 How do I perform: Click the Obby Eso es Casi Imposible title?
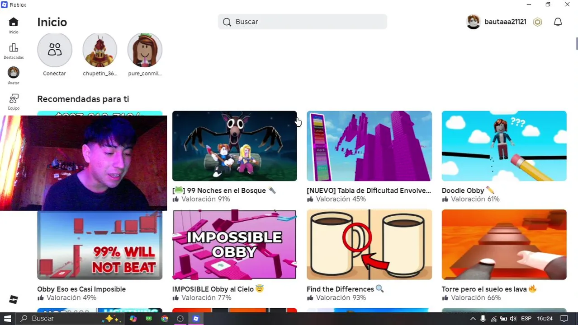click(x=81, y=289)
